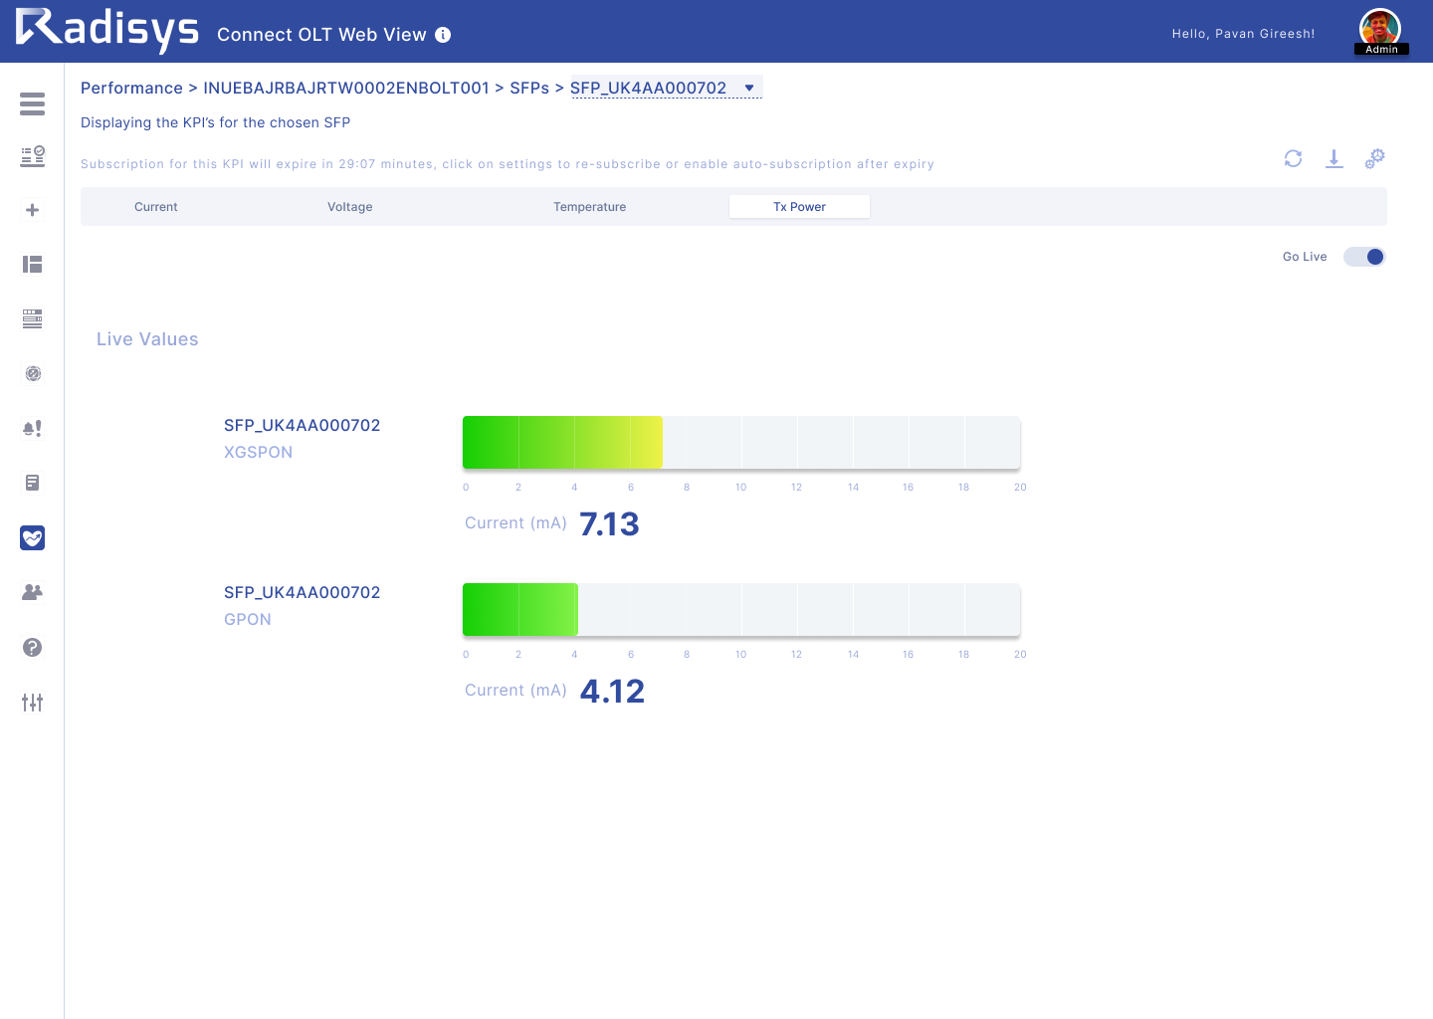
Task: Open the Performance breadcrumb link
Action: pyautogui.click(x=131, y=88)
